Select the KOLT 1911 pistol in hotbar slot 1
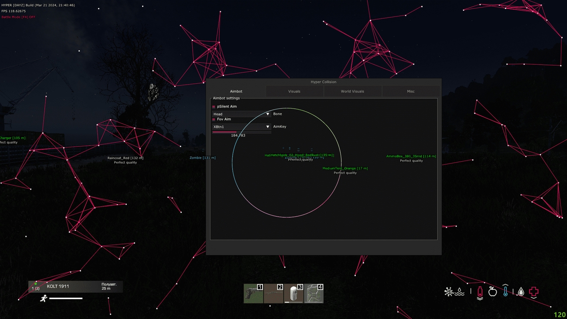Image resolution: width=567 pixels, height=319 pixels. click(253, 293)
